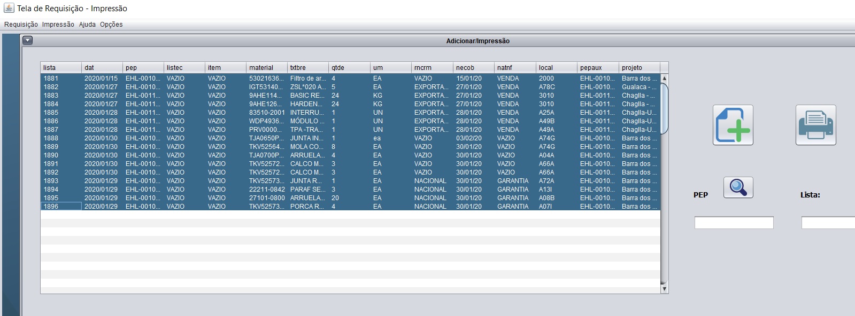Select table row with lista 1881
855x316 pixels.
pos(350,78)
